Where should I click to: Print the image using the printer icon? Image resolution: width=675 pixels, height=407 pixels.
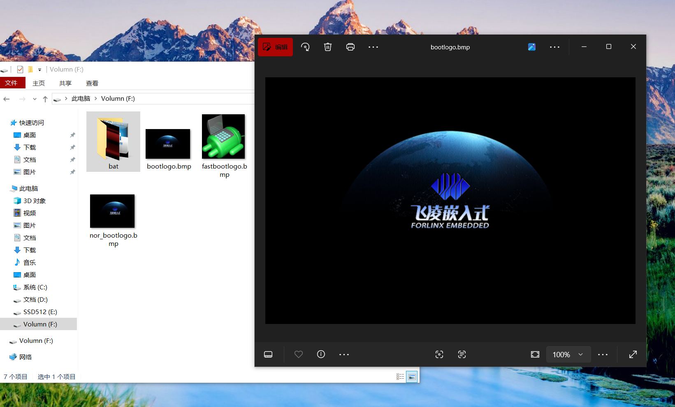pyautogui.click(x=350, y=47)
